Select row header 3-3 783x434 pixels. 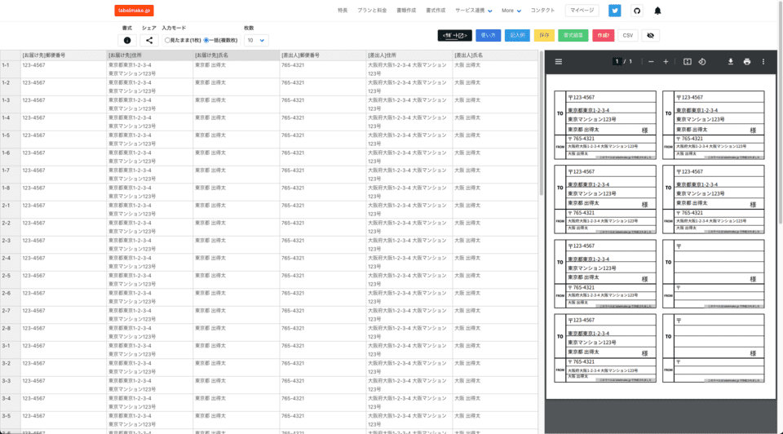pyautogui.click(x=11, y=385)
